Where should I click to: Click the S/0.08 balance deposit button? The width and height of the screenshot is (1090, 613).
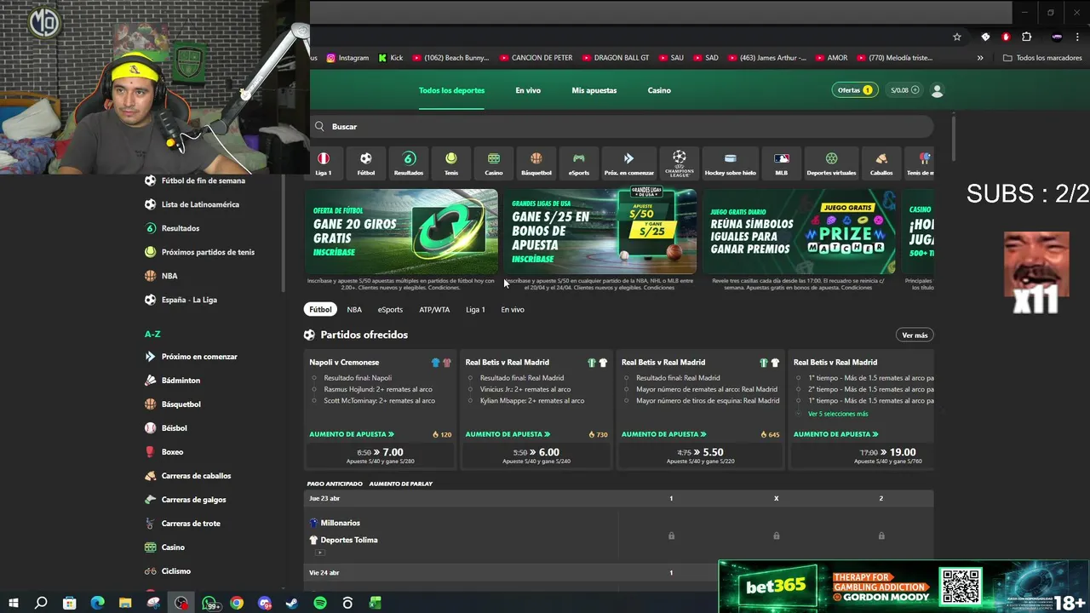(x=904, y=90)
